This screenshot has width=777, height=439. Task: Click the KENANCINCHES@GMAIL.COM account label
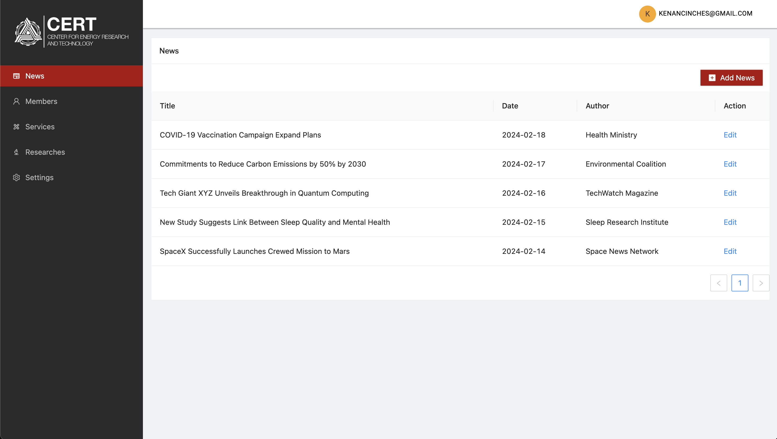[706, 13]
